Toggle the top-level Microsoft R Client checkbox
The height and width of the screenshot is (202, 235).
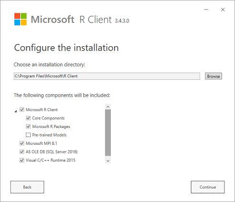click(22, 110)
